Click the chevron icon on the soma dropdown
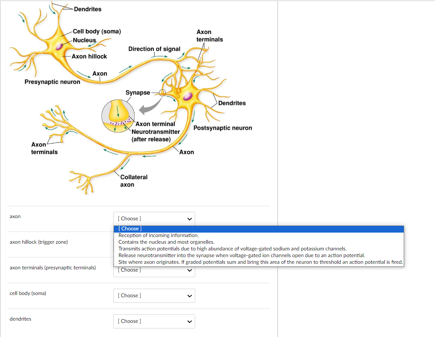Image resolution: width=435 pixels, height=337 pixels. coord(190,295)
